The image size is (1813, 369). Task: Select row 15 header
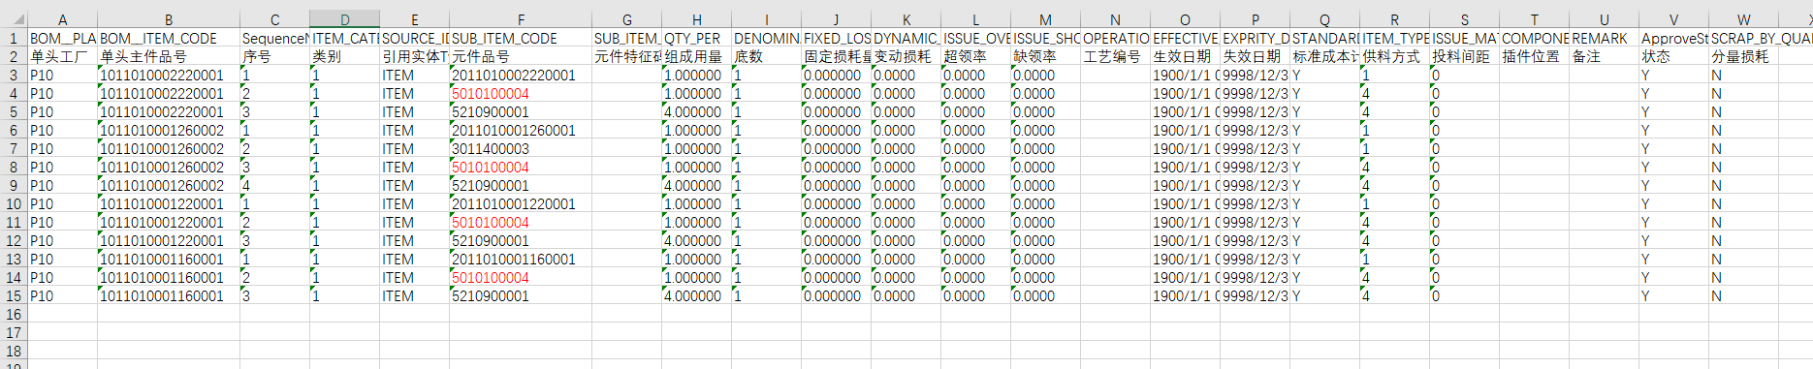tap(14, 295)
